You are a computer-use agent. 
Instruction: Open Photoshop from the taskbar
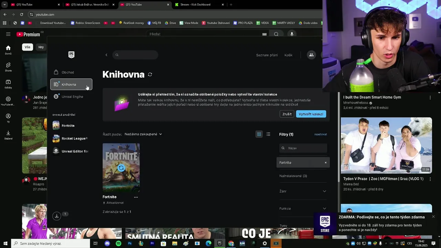(x=130, y=244)
